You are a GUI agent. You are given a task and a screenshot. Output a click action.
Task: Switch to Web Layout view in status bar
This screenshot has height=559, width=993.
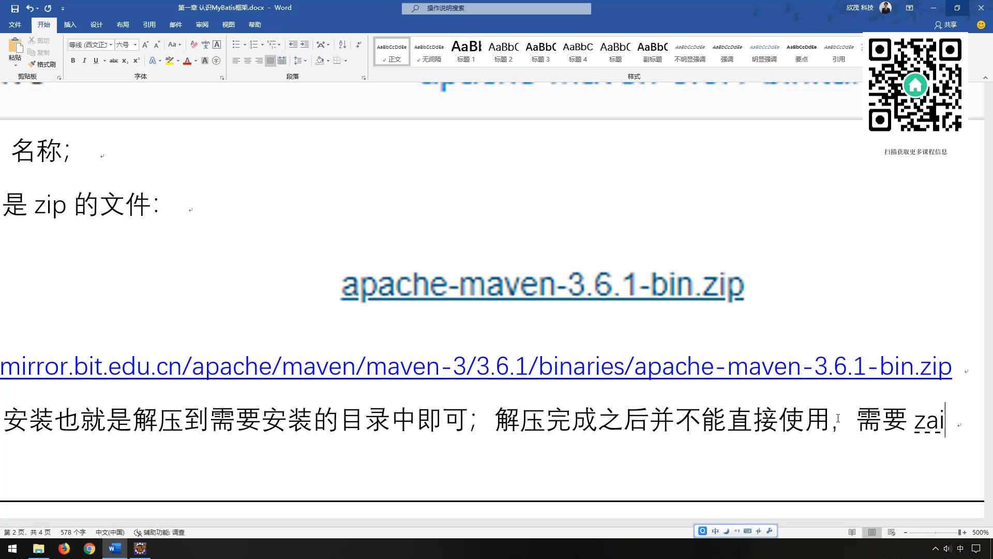(891, 532)
